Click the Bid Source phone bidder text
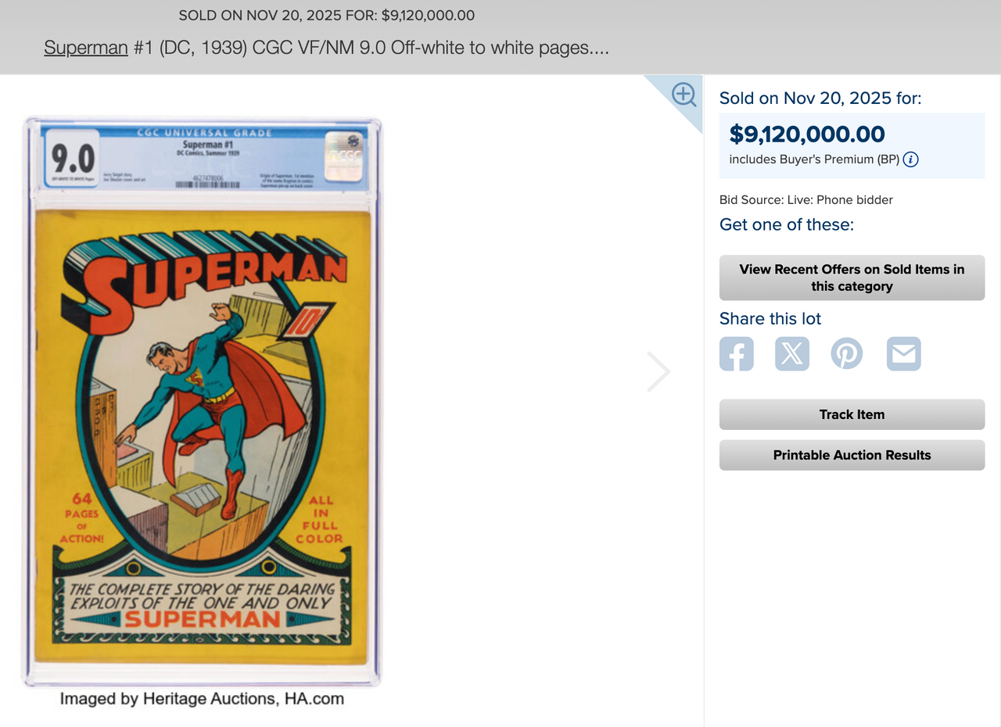The height and width of the screenshot is (727, 1001). click(806, 200)
